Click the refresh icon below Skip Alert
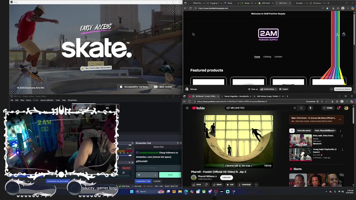 [x=123, y=173]
